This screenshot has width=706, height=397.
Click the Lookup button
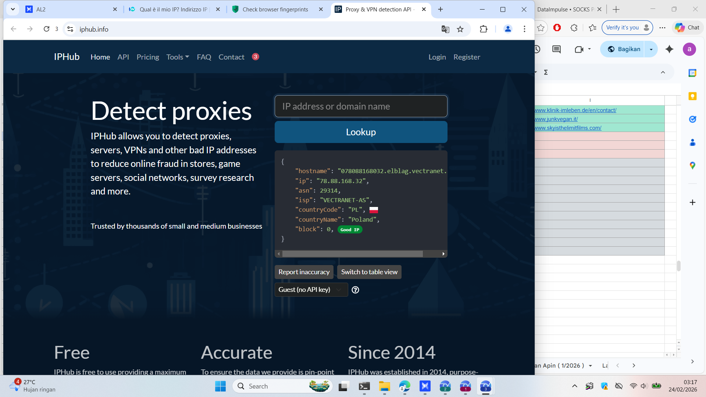(x=361, y=132)
